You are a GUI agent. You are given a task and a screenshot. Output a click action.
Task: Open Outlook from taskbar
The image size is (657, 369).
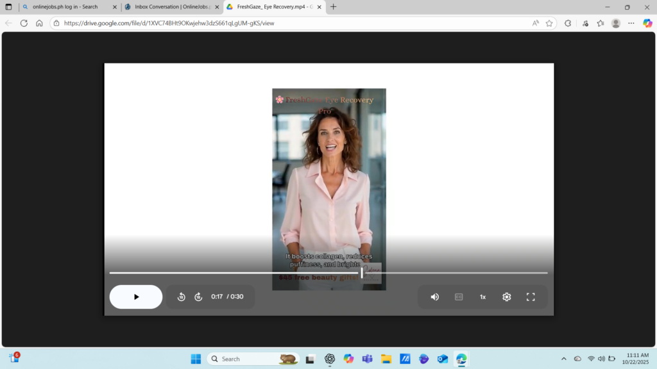tap(443, 359)
